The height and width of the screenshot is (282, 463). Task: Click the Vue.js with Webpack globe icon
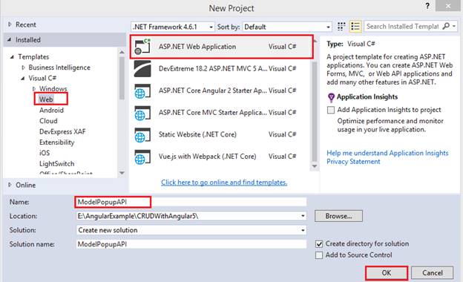coord(142,157)
